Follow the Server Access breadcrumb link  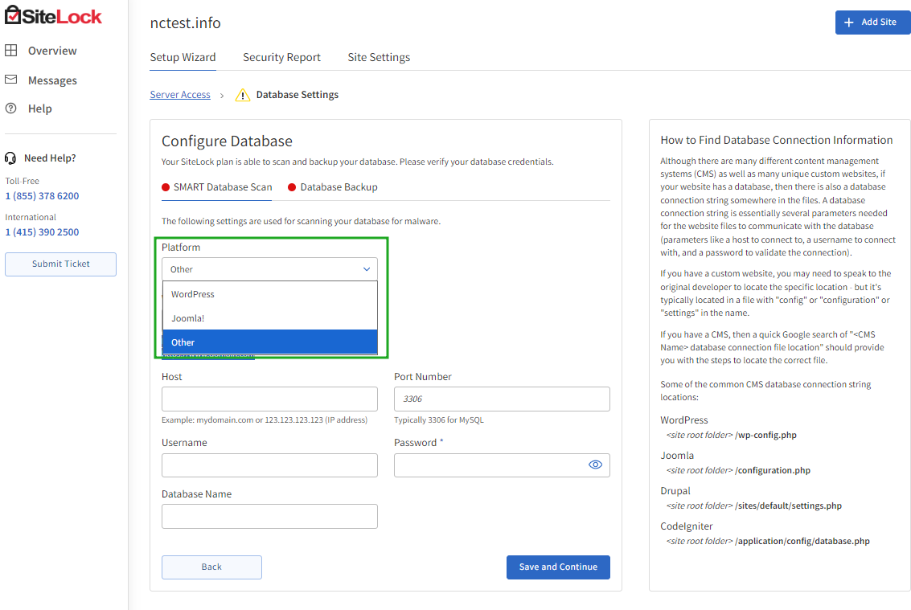(180, 95)
